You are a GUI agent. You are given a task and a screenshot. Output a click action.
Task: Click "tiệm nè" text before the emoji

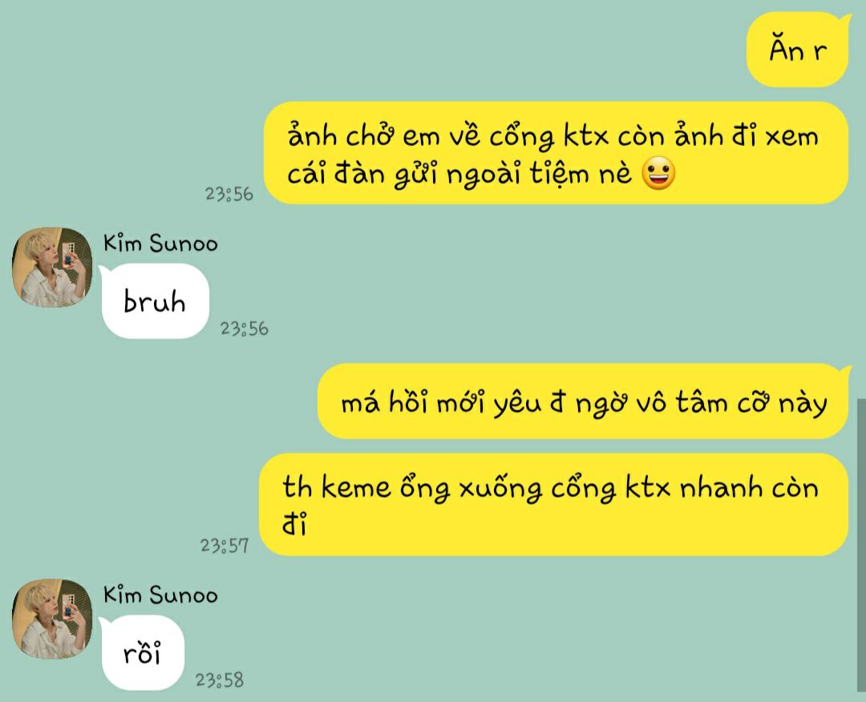click(x=581, y=175)
